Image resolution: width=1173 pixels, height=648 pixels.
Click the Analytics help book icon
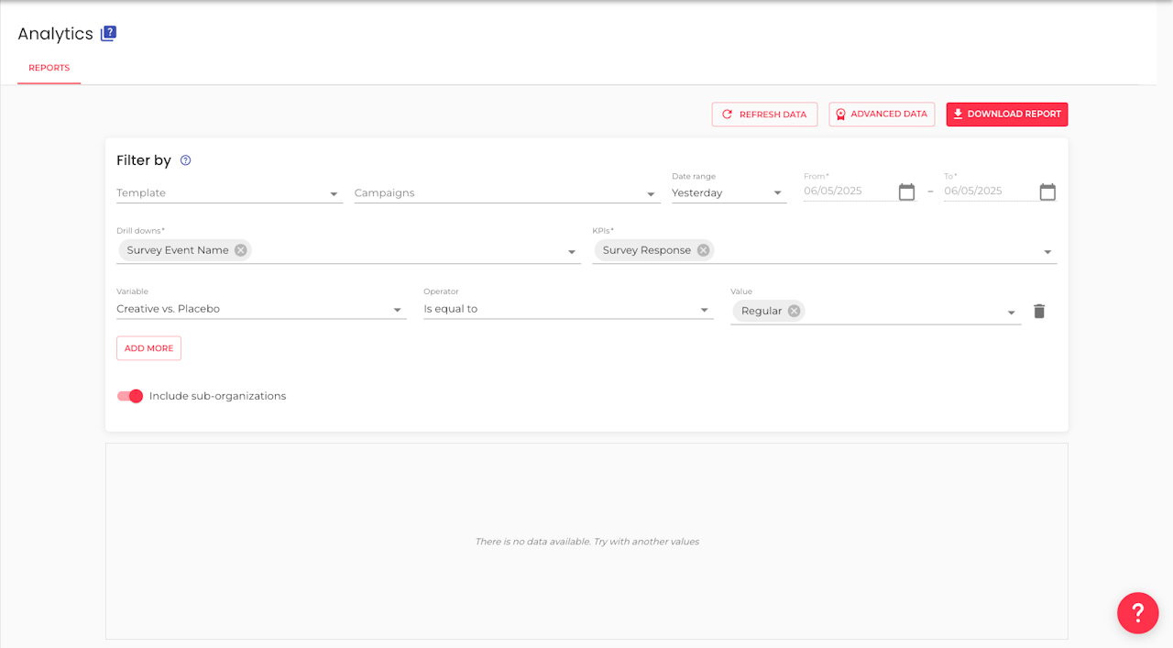108,34
